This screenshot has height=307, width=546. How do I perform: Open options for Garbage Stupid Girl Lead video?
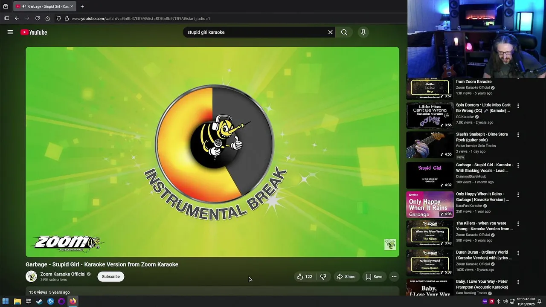(518, 165)
